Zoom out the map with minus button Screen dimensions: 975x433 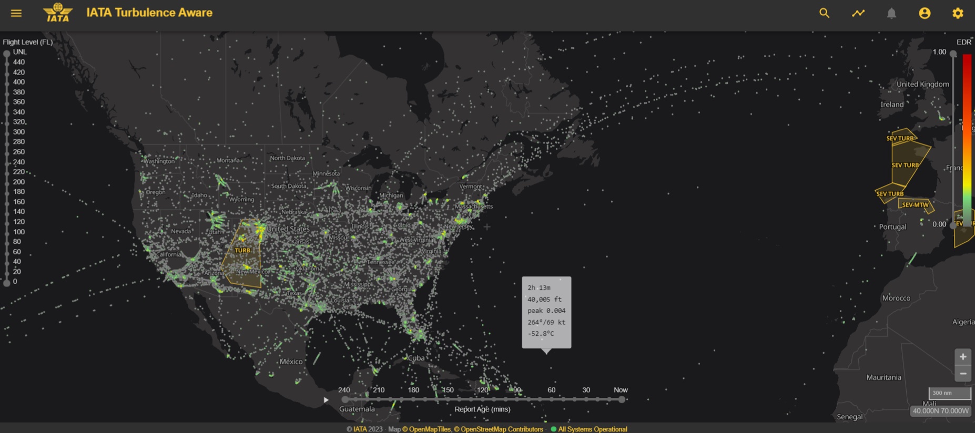pos(963,374)
